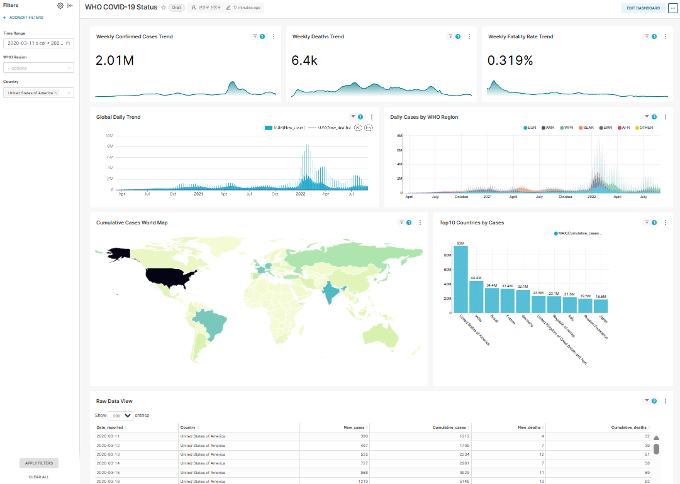Click applied filters badge on Raw Data View
Viewport: 680px width, 484px height.
tap(650, 401)
